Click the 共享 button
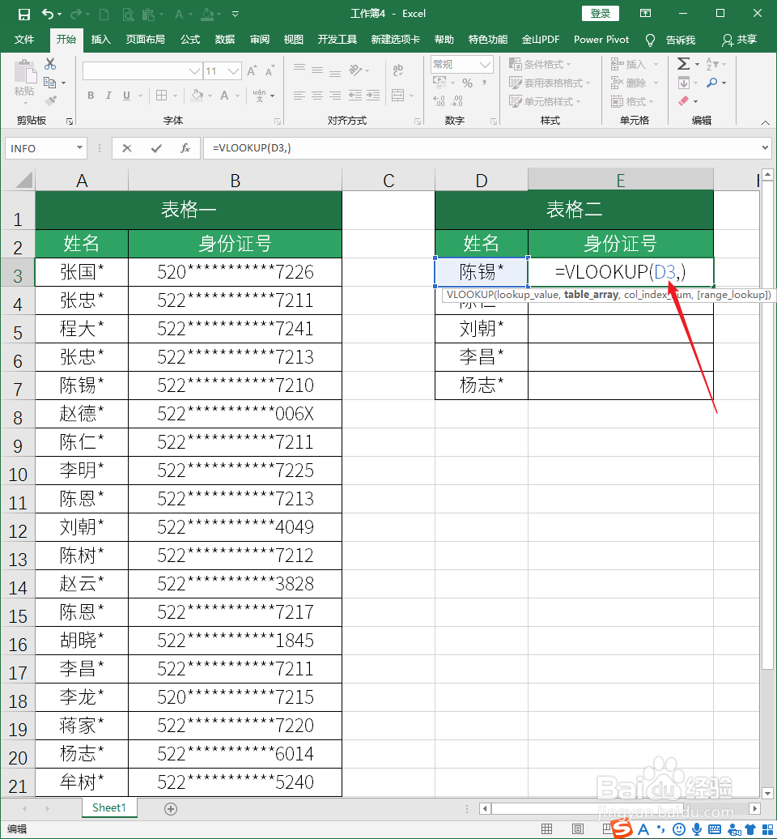The width and height of the screenshot is (777, 839). 745,40
